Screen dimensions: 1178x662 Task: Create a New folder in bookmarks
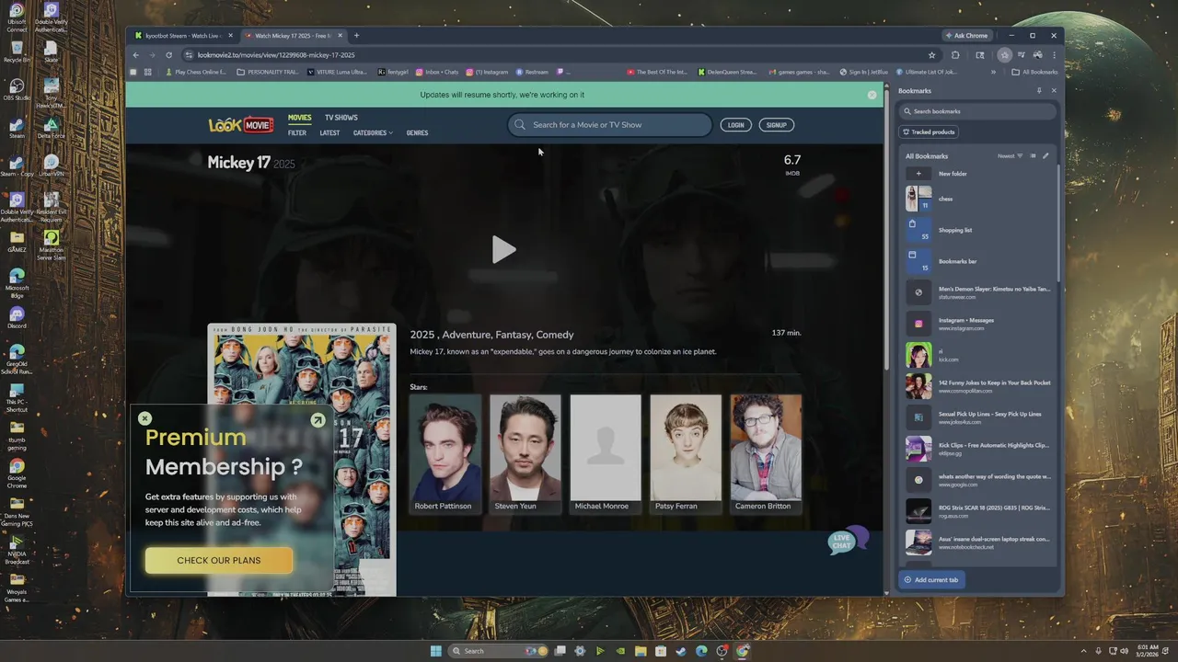point(978,174)
